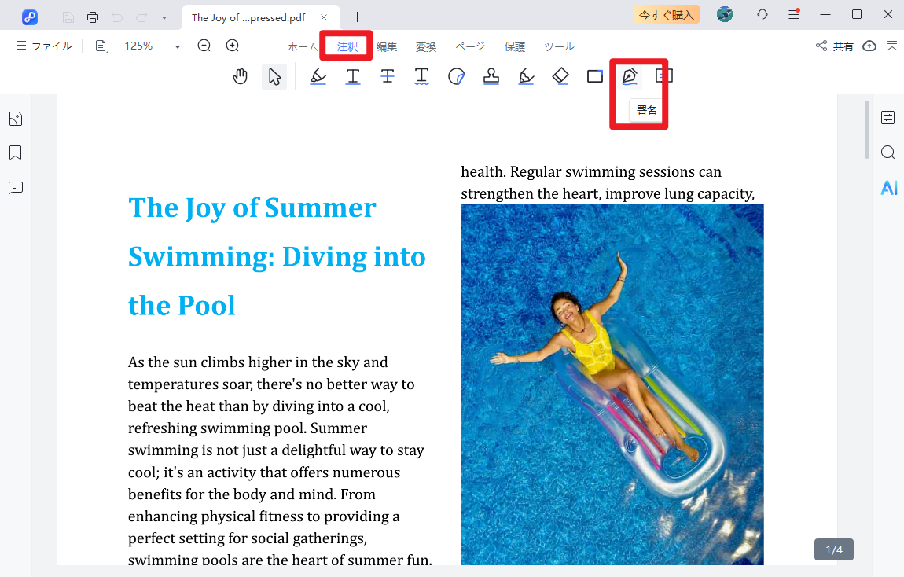
Task: Open the comments sidebar panel
Action: (x=16, y=188)
